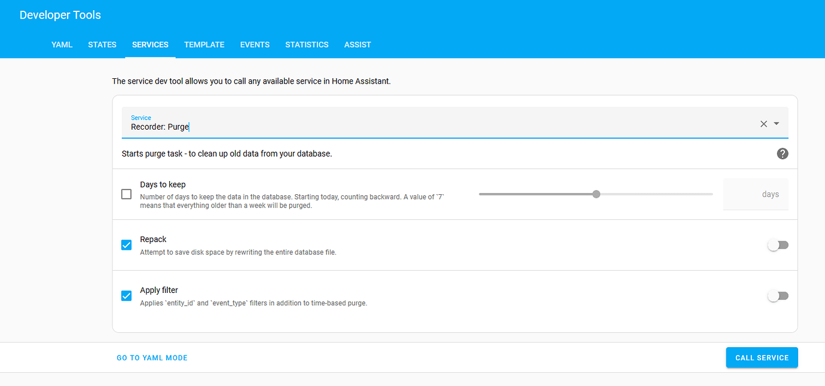Turn on the Repack toggle switch
The image size is (825, 386).
pos(778,244)
